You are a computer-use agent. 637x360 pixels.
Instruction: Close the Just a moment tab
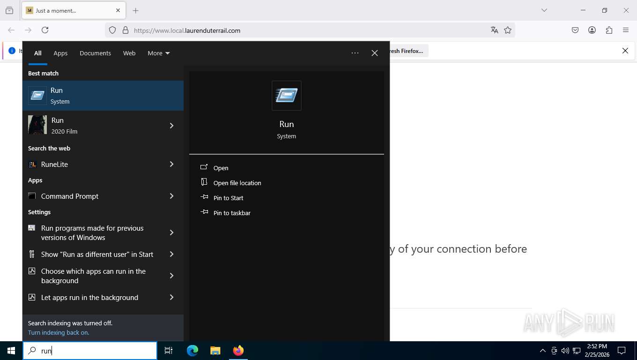coord(118,10)
